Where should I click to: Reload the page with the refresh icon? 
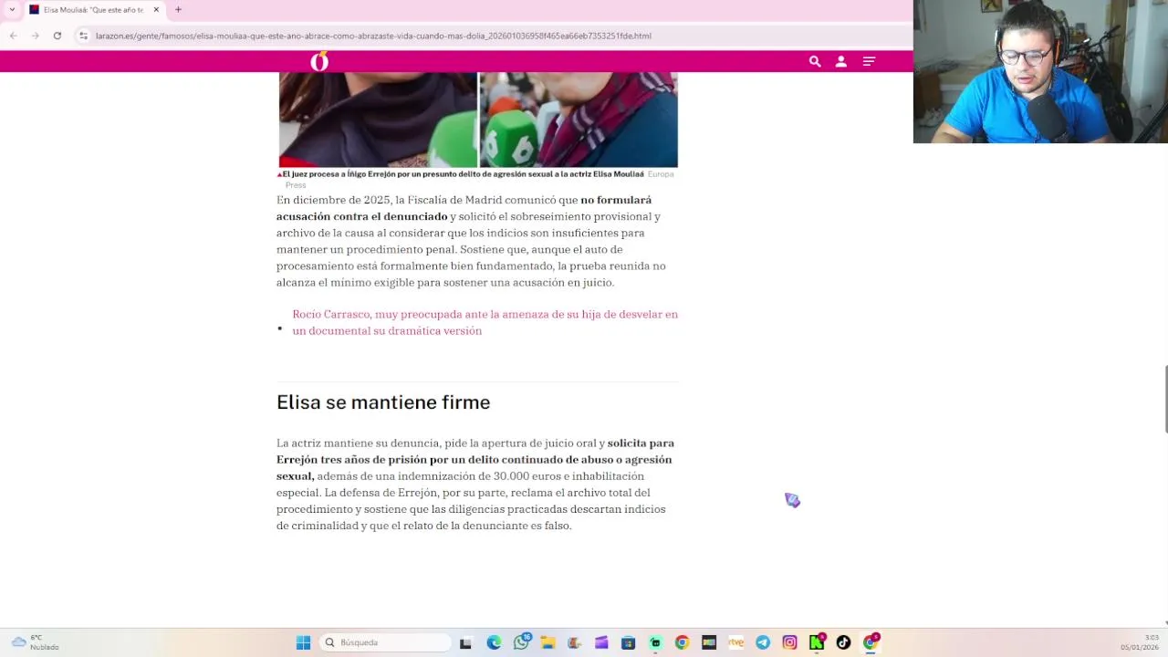(x=57, y=36)
